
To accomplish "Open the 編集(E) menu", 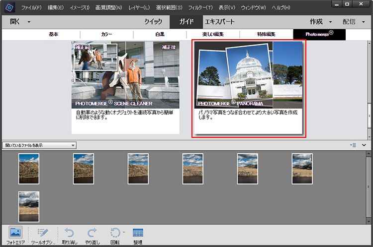I will point(56,7).
